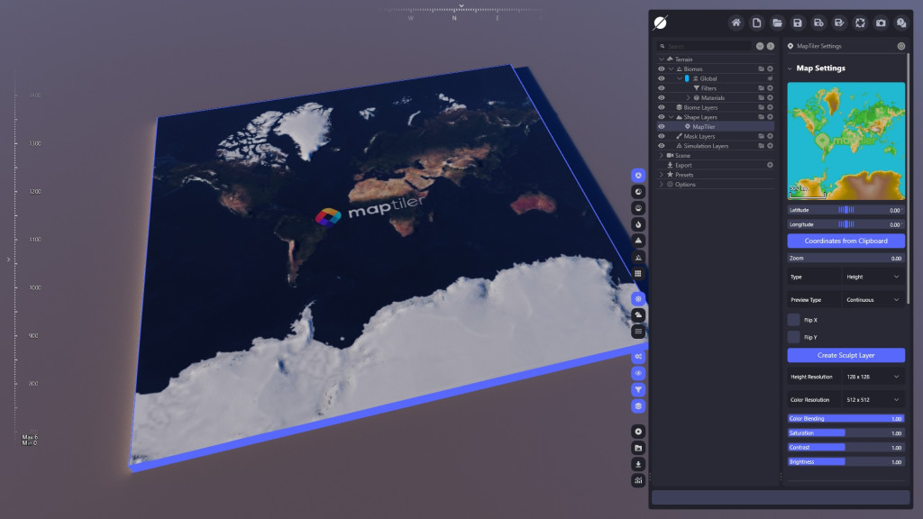Screen dimensions: 923x519
Task: Click the funnel filter icon in viewport sidebar
Action: 638,389
